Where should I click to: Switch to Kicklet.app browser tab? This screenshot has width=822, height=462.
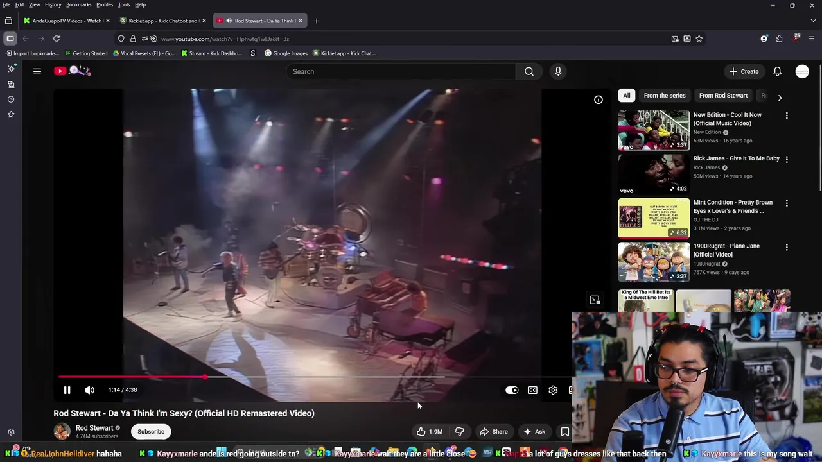(x=163, y=21)
